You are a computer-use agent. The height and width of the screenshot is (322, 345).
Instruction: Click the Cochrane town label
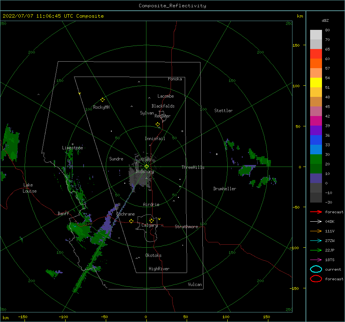click(x=125, y=214)
